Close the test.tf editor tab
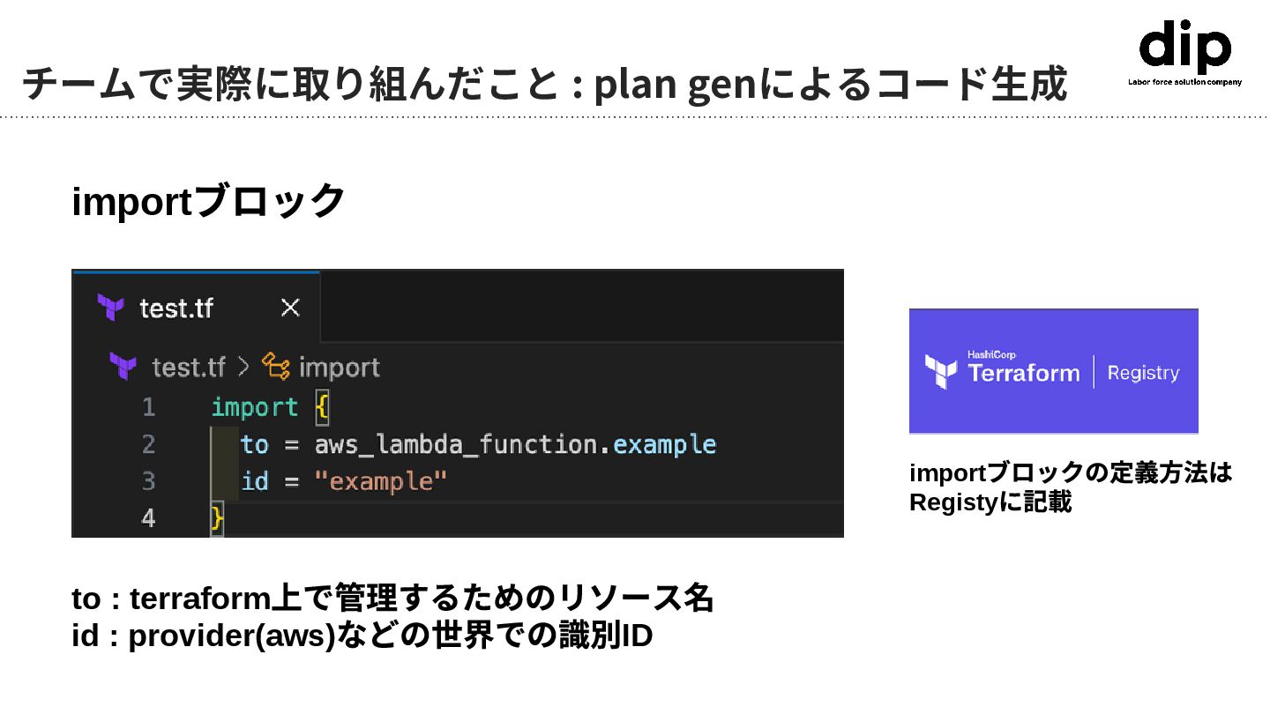 (289, 308)
